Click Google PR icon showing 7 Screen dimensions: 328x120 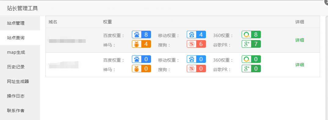tap(247, 44)
